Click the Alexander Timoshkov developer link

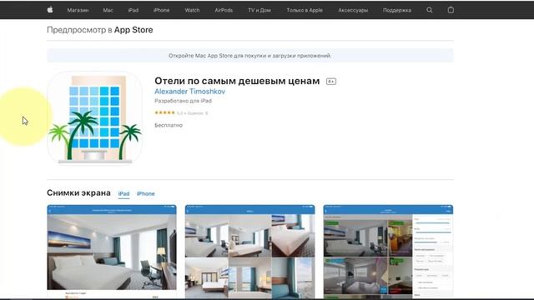189,92
